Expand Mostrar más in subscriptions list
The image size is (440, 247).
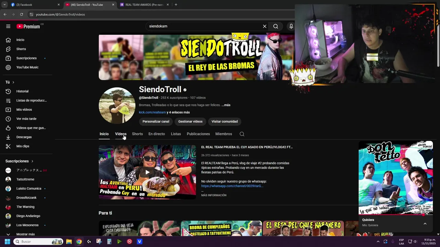point(26,234)
